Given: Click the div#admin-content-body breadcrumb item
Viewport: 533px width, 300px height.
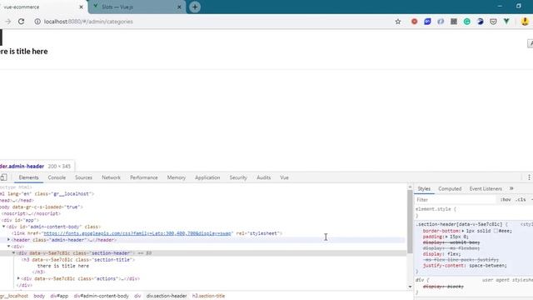Looking at the screenshot, I should coord(102,296).
